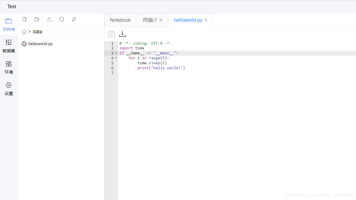Click line number 5 in the gutter
This screenshot has width=356, height=200.
click(x=112, y=63)
